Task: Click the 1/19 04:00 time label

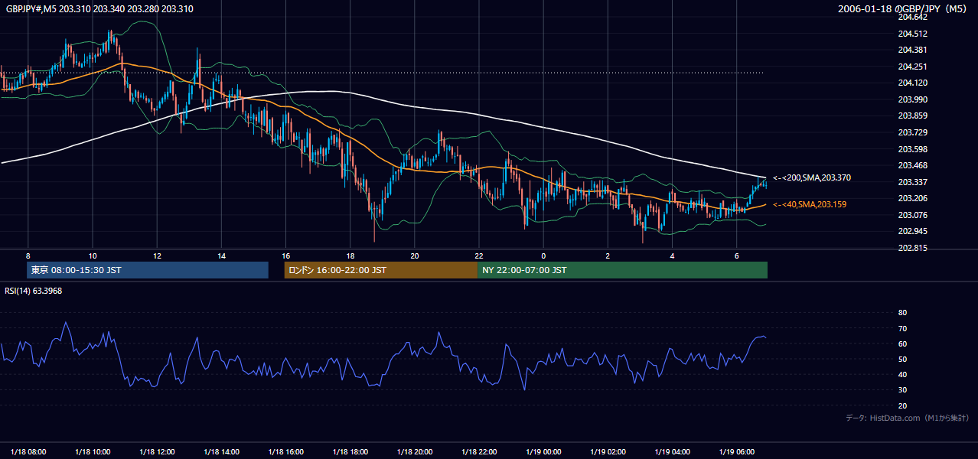Action: click(x=672, y=451)
